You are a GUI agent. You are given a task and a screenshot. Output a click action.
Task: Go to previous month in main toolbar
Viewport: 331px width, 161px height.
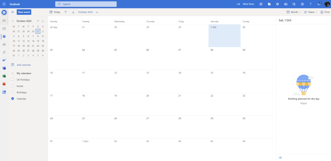pyautogui.click(x=66, y=12)
